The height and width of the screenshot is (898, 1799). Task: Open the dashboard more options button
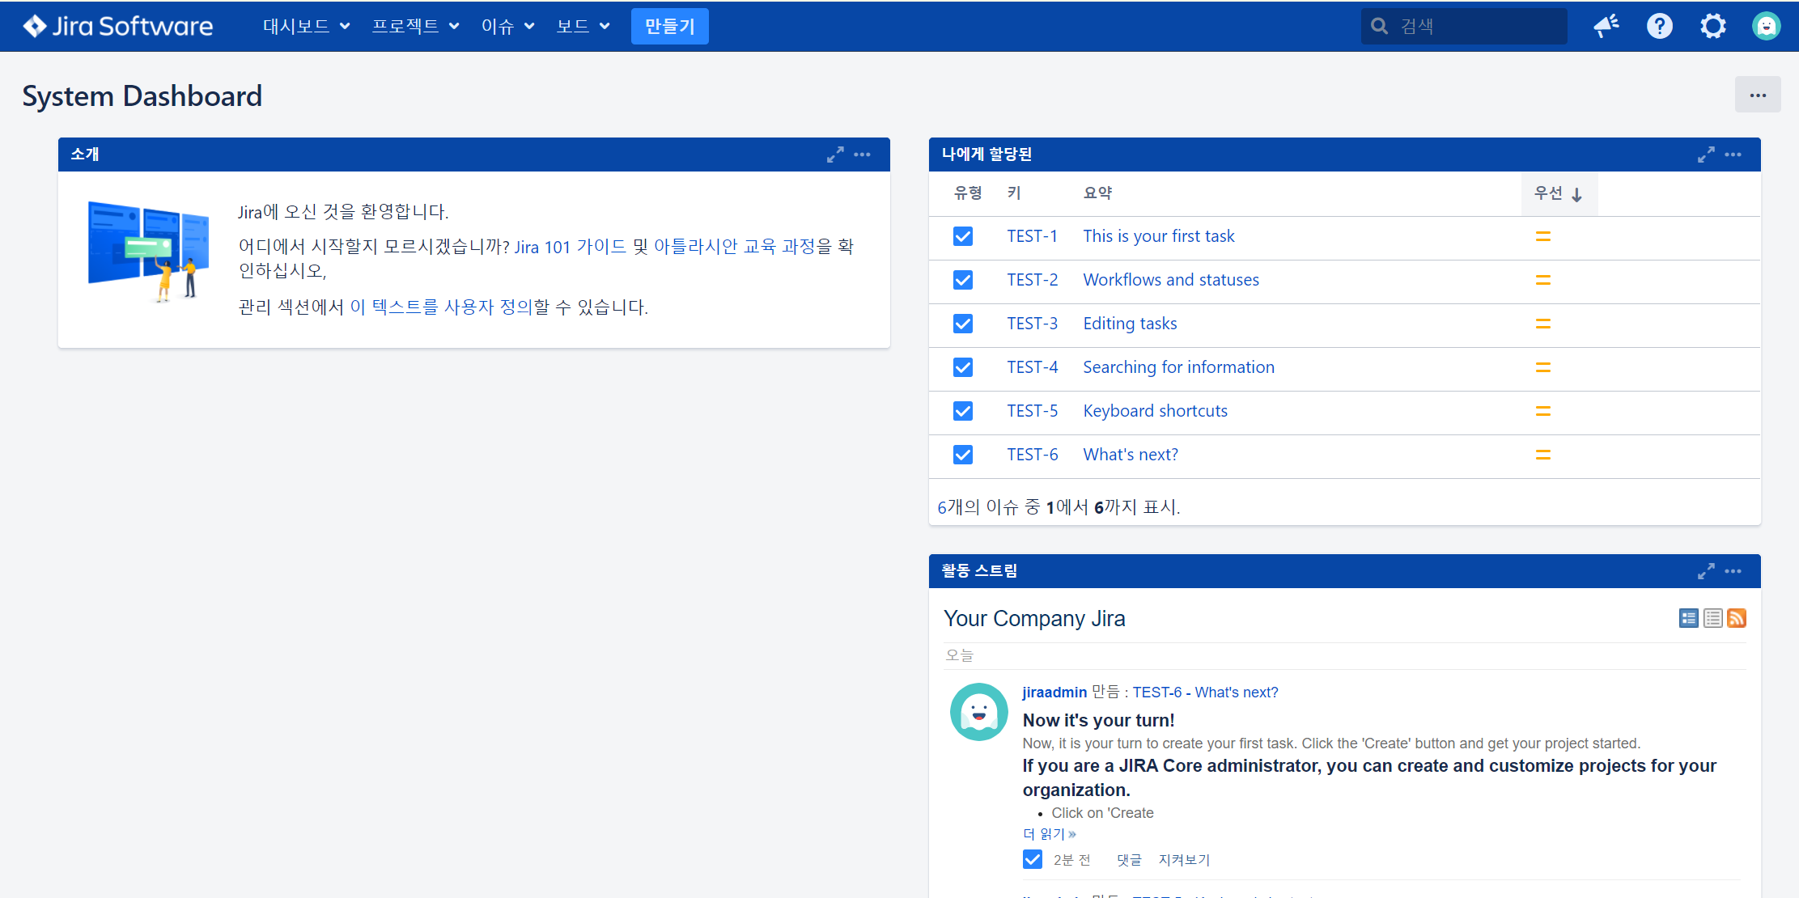[x=1757, y=95]
